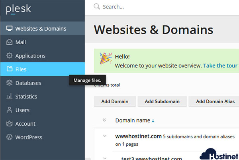Image resolution: width=239 pixels, height=160 pixels.
Task: Click the Applications gear icon
Action: (9, 56)
